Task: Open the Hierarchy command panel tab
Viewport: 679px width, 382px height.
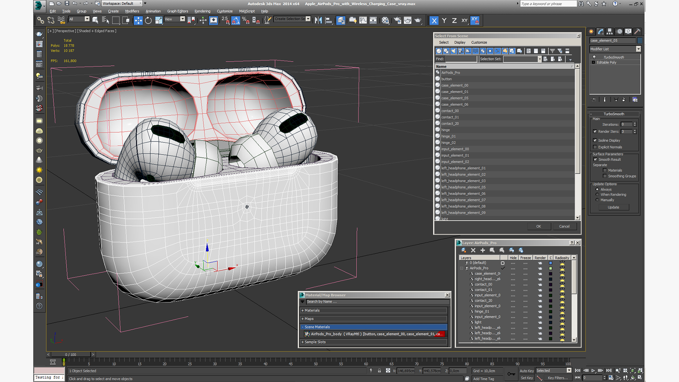Action: click(610, 31)
